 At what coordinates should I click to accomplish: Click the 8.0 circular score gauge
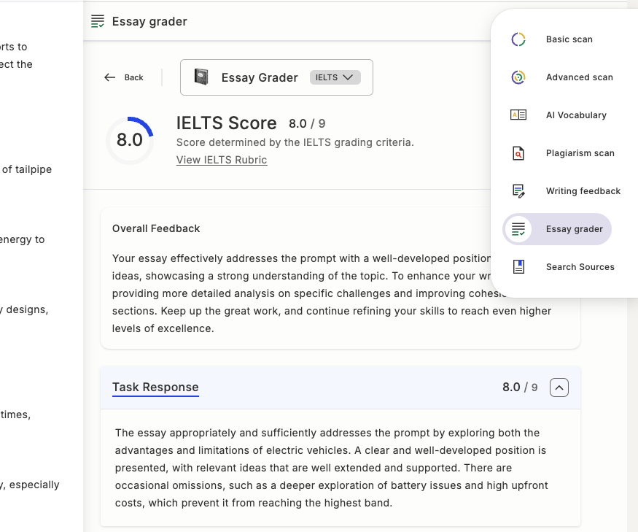[130, 140]
